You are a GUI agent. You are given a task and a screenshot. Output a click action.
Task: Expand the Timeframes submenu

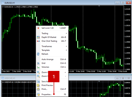[x=52, y=46]
